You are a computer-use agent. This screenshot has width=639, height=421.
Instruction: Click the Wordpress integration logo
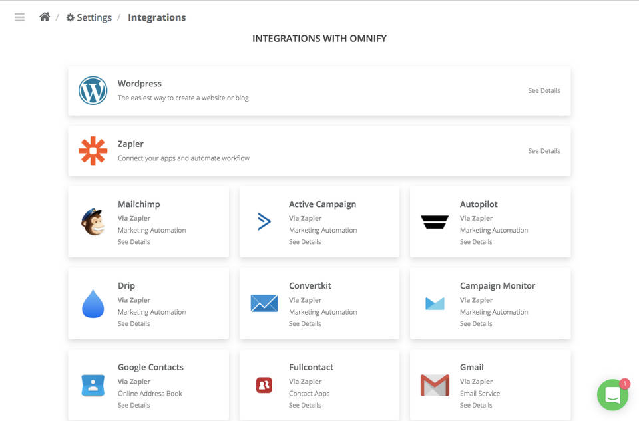coord(93,90)
